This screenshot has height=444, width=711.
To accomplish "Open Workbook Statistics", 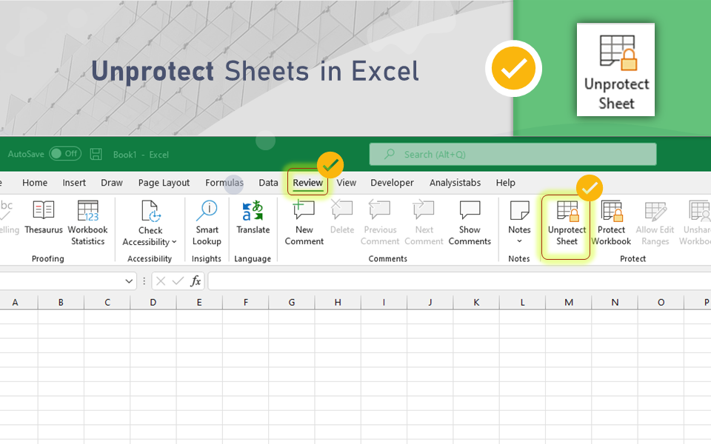I will 88,223.
